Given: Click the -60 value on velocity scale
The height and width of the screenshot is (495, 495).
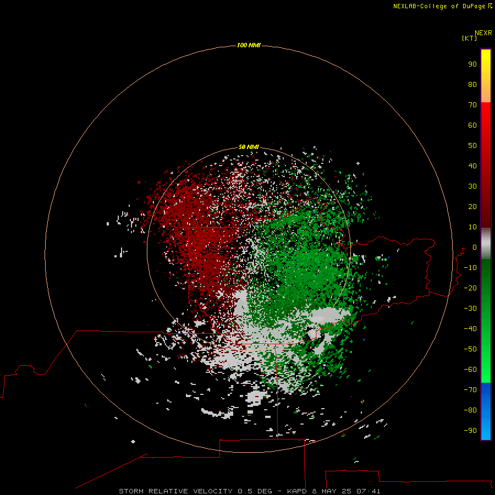Looking at the screenshot, I should tap(470, 370).
